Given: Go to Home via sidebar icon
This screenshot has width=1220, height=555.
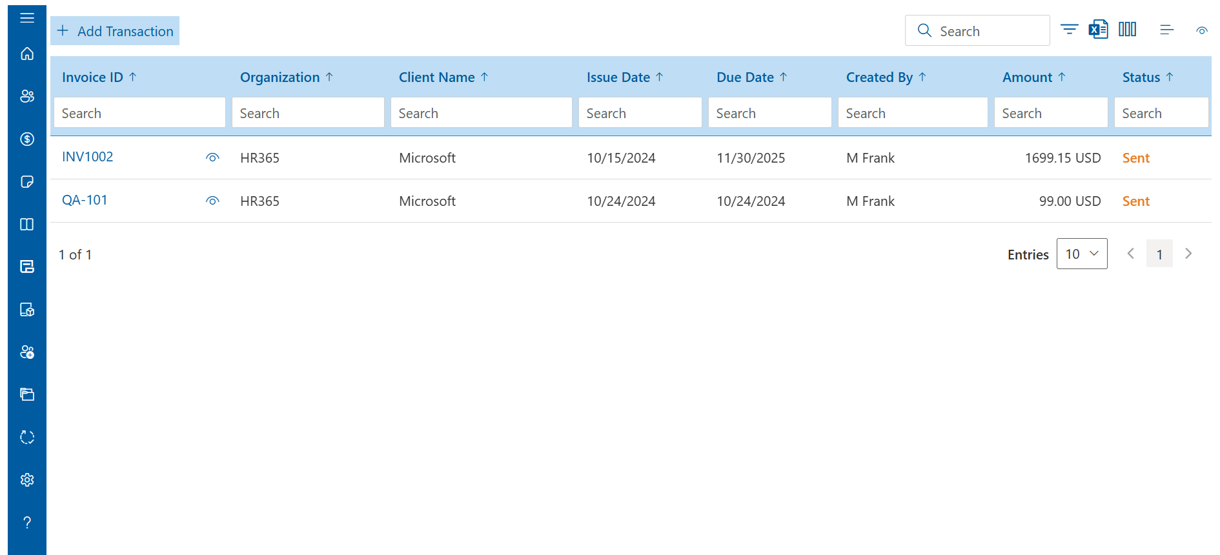Looking at the screenshot, I should click(x=27, y=54).
